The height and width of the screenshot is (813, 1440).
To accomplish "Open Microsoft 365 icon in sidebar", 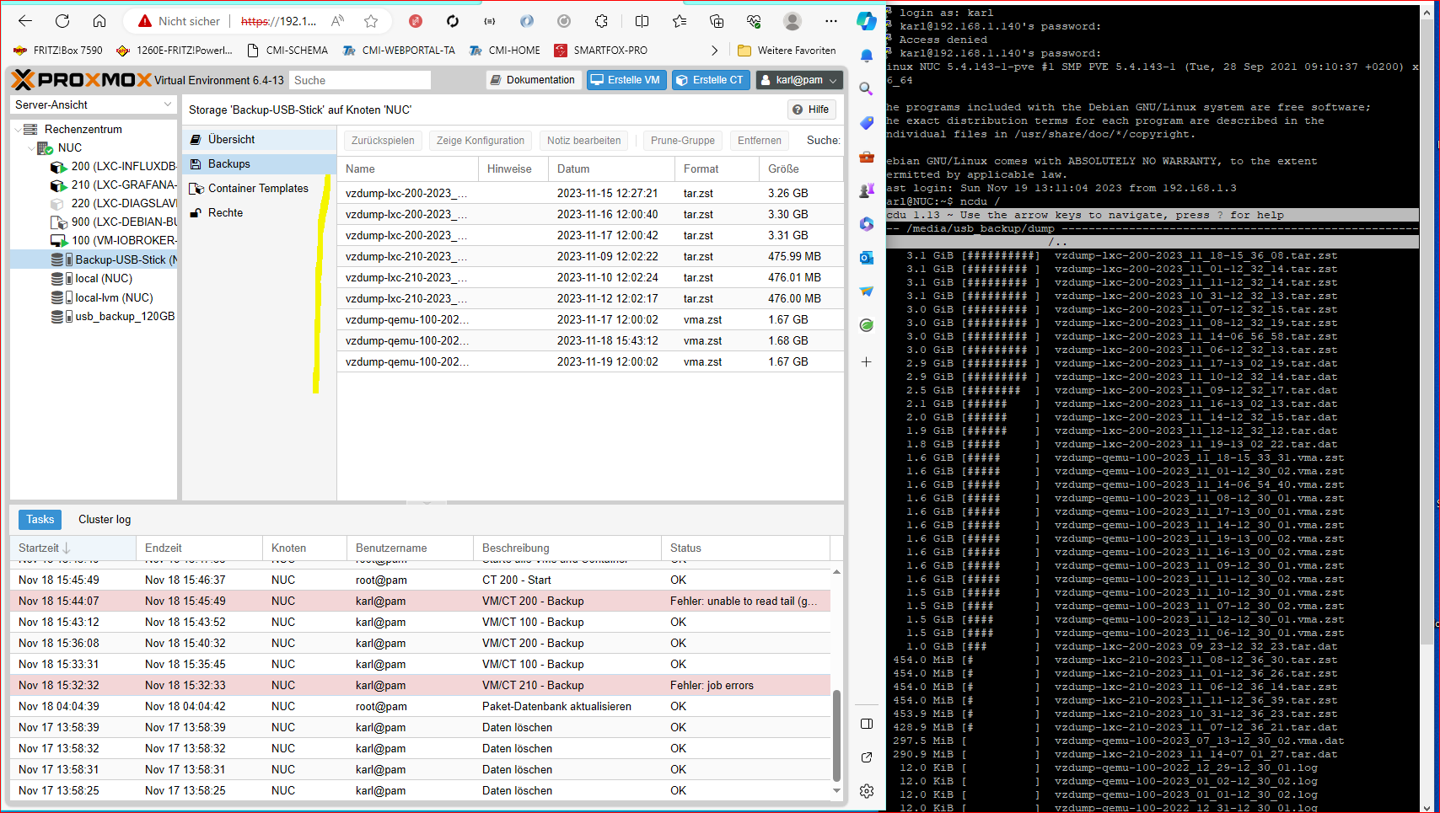I will coord(867,224).
